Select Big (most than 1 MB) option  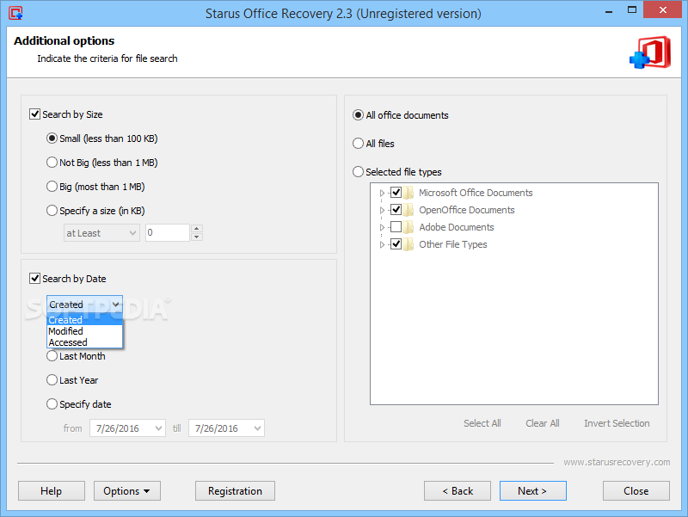[52, 187]
